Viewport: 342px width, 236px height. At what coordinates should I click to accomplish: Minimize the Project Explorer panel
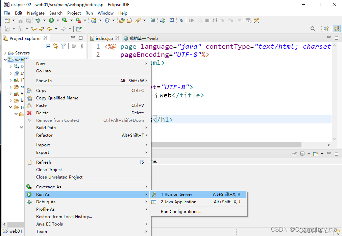pos(73,37)
